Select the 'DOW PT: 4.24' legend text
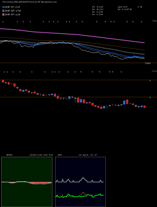157x207 pixels. (12, 15)
